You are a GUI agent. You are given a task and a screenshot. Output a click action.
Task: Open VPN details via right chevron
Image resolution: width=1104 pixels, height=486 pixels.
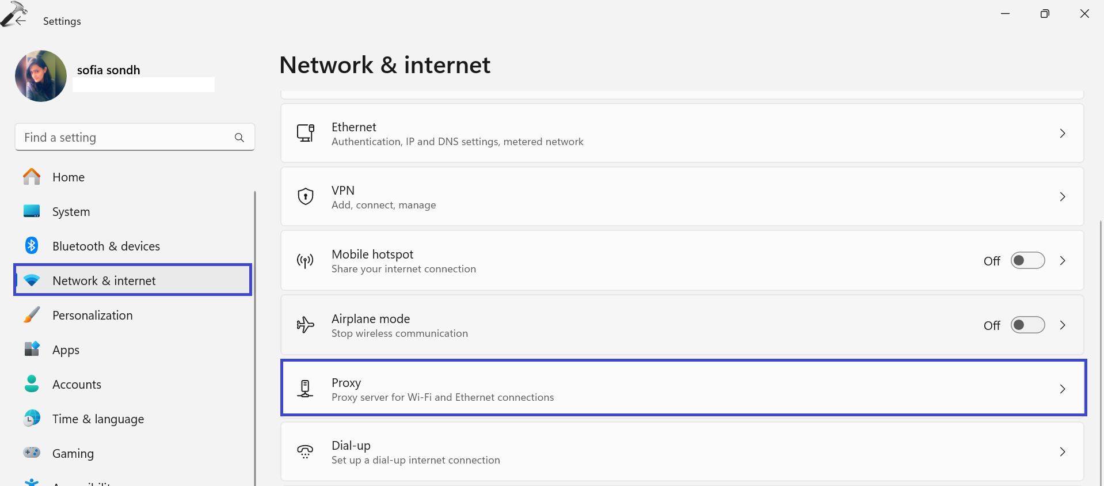coord(1063,197)
